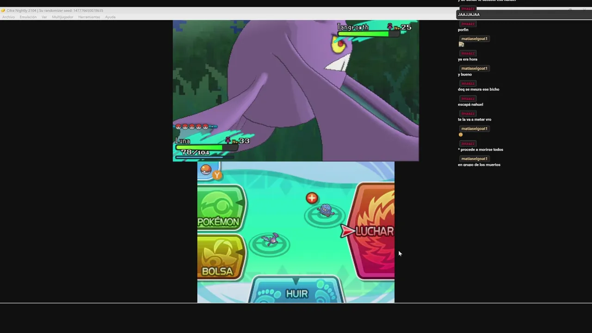The width and height of the screenshot is (592, 333).
Task: Open the Ver menu
Action: pyautogui.click(x=44, y=17)
